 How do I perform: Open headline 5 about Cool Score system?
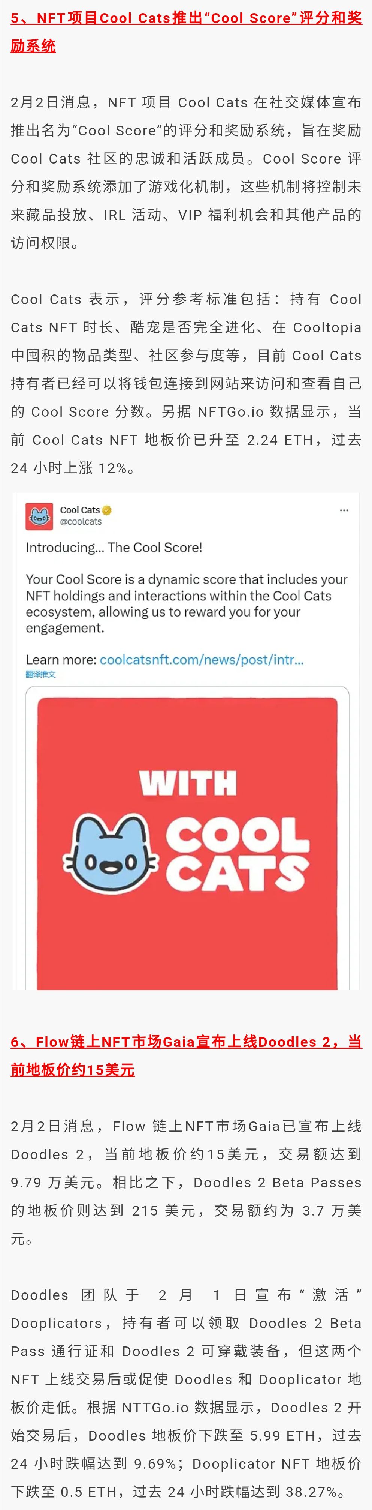tap(186, 32)
